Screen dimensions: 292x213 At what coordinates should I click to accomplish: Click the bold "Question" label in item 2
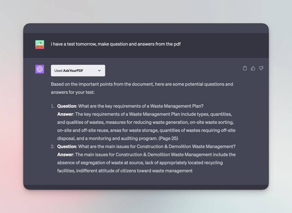click(67, 146)
